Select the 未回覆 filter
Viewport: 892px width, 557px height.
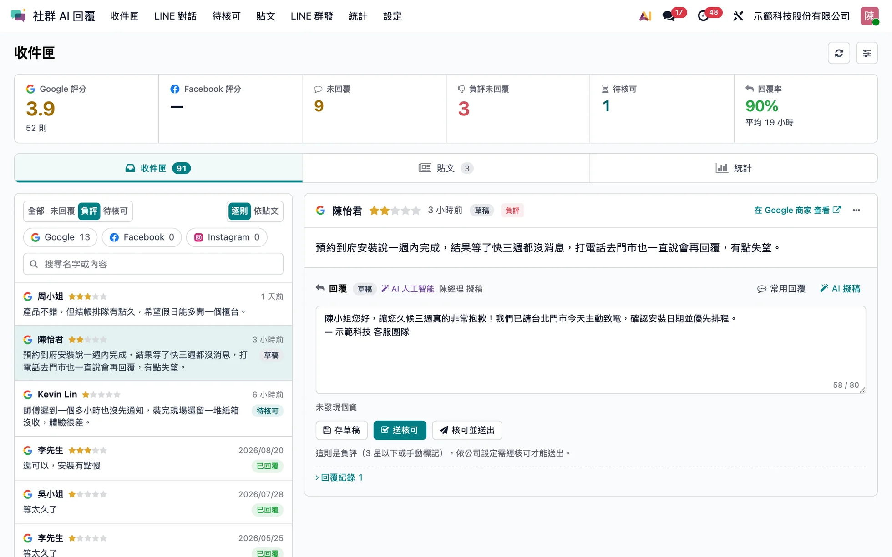(62, 211)
